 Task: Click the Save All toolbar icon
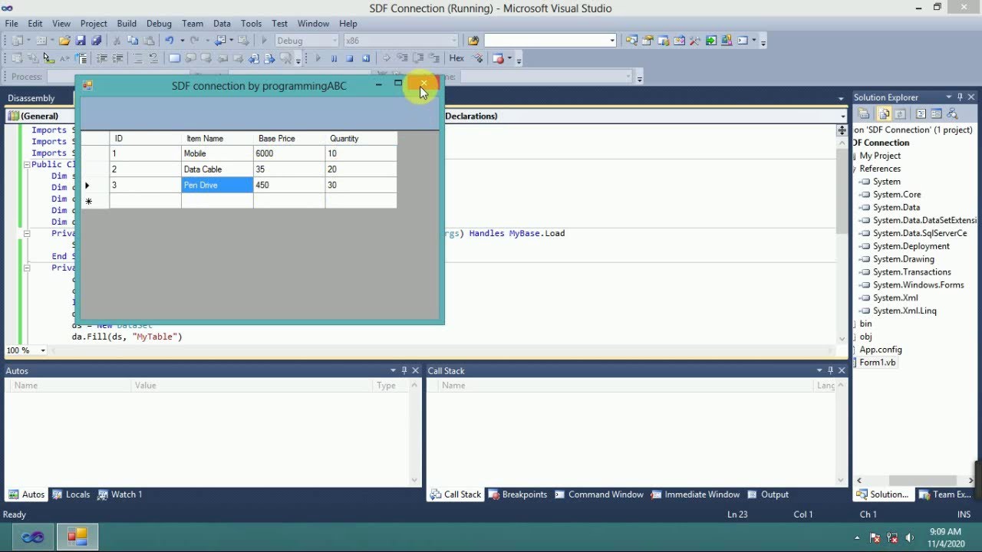pyautogui.click(x=97, y=41)
